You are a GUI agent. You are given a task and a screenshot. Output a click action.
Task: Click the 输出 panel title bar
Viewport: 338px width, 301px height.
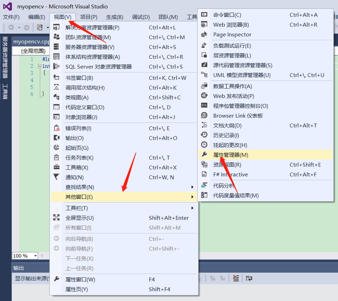pyautogui.click(x=30, y=268)
